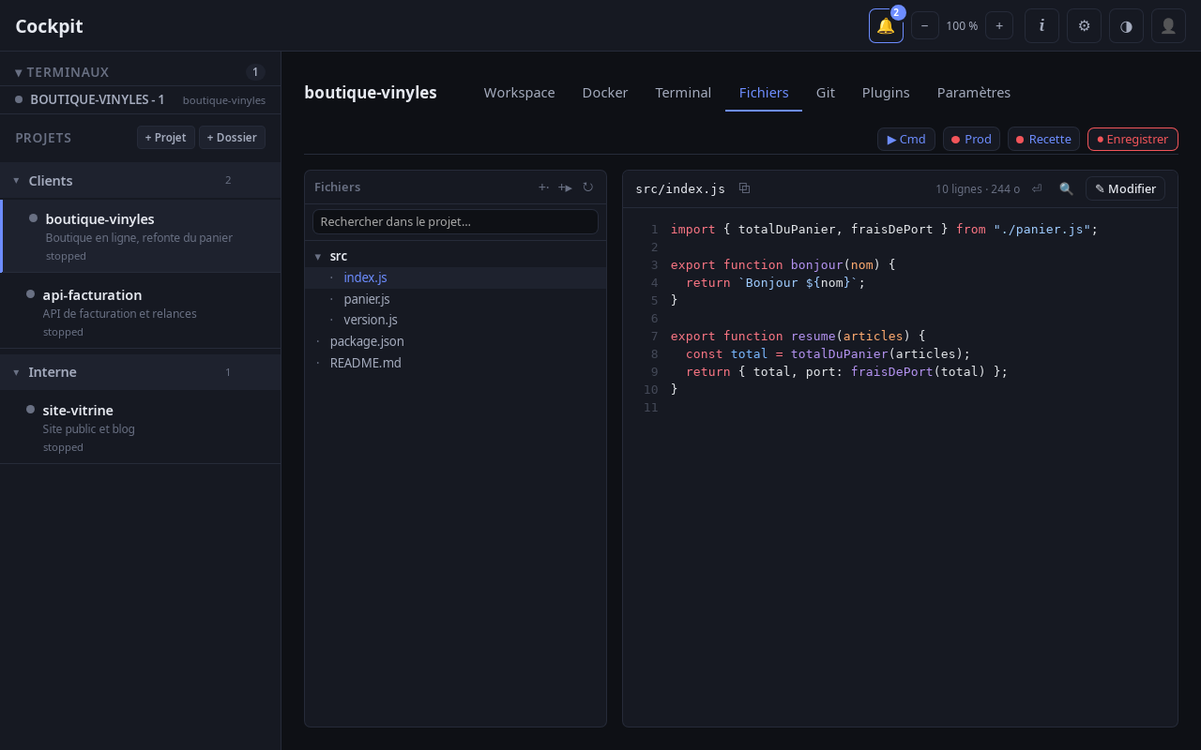This screenshot has width=1201, height=750.
Task: Open version.js in the file tree
Action: point(455,320)
